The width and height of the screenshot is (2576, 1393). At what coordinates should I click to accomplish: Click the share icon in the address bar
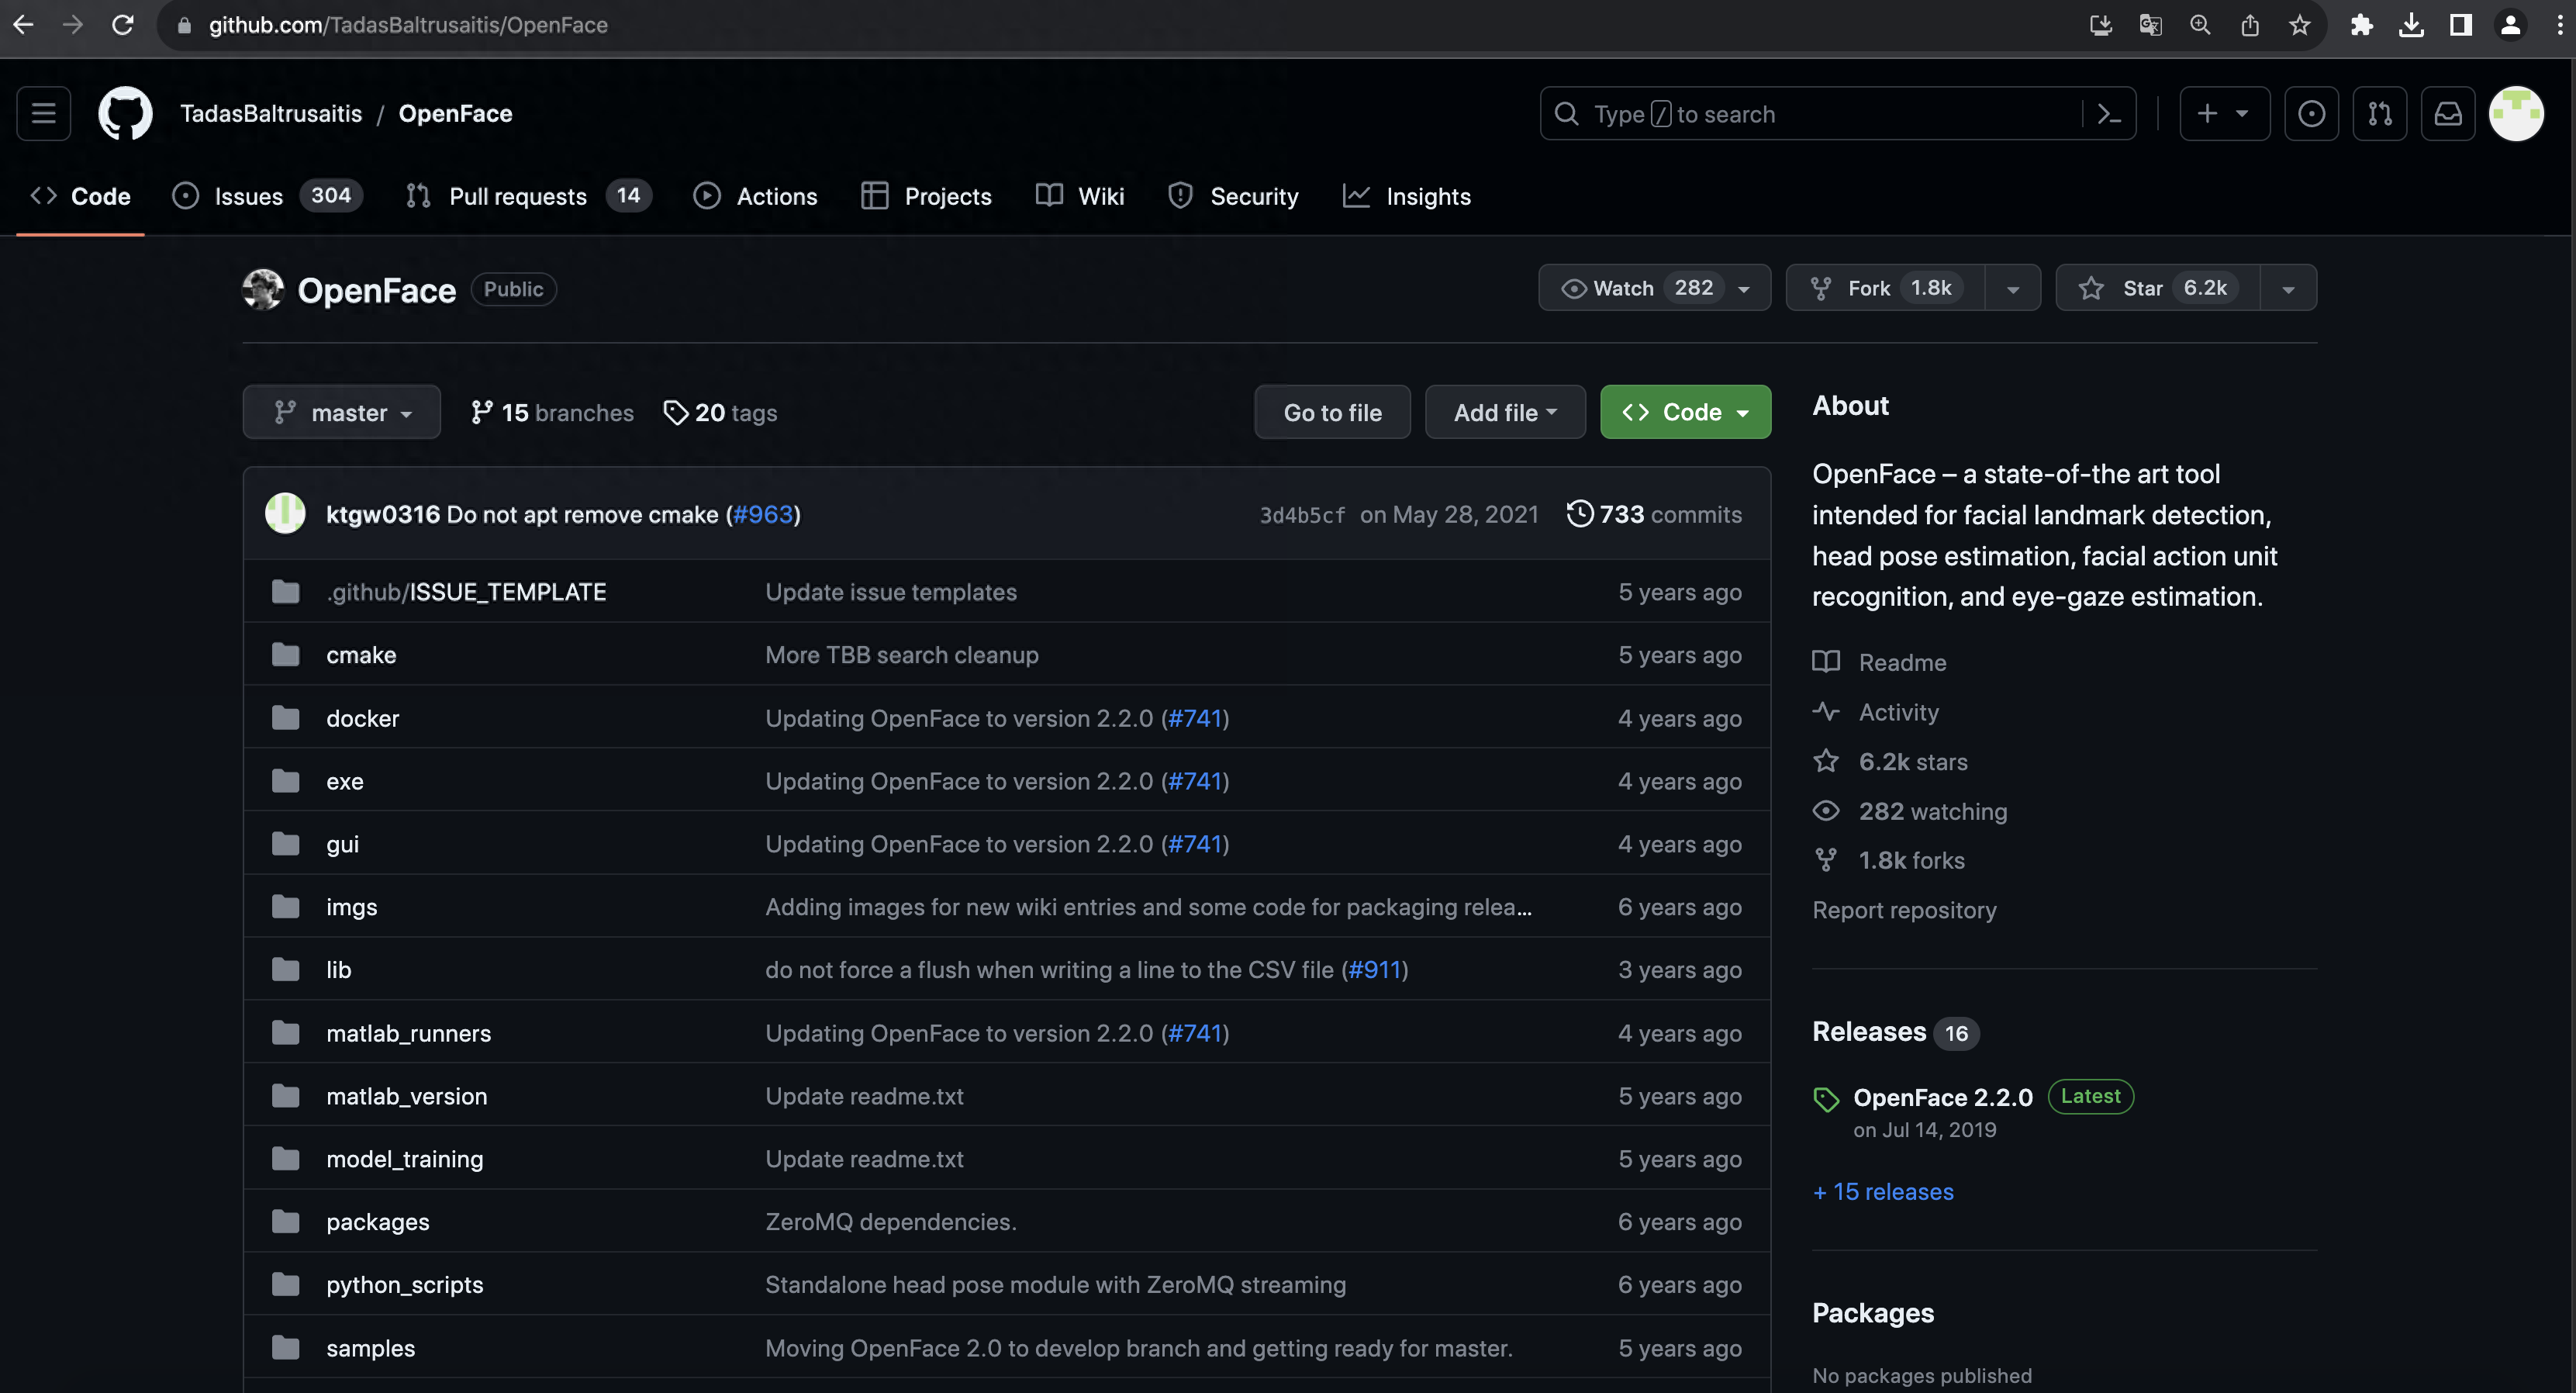pyautogui.click(x=2250, y=25)
